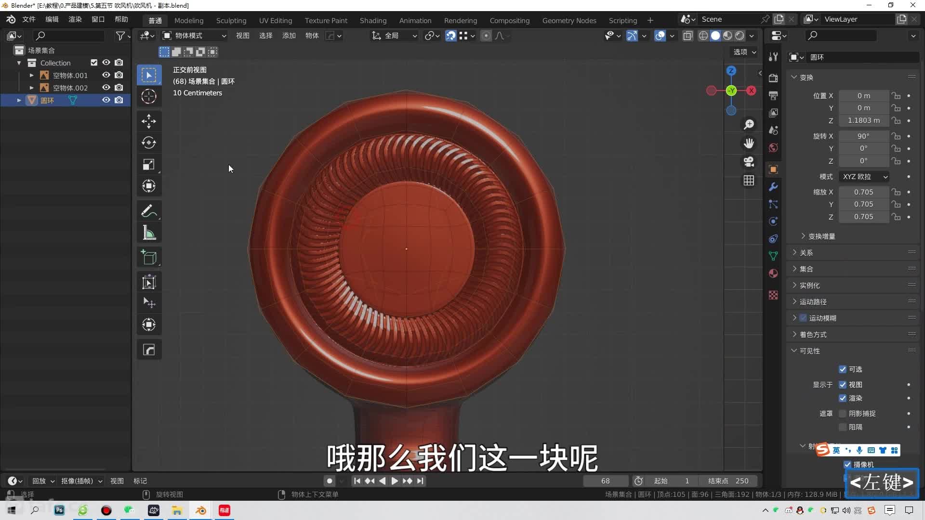
Task: Hide 空物体.001 in viewport via eye icon
Action: 106,75
